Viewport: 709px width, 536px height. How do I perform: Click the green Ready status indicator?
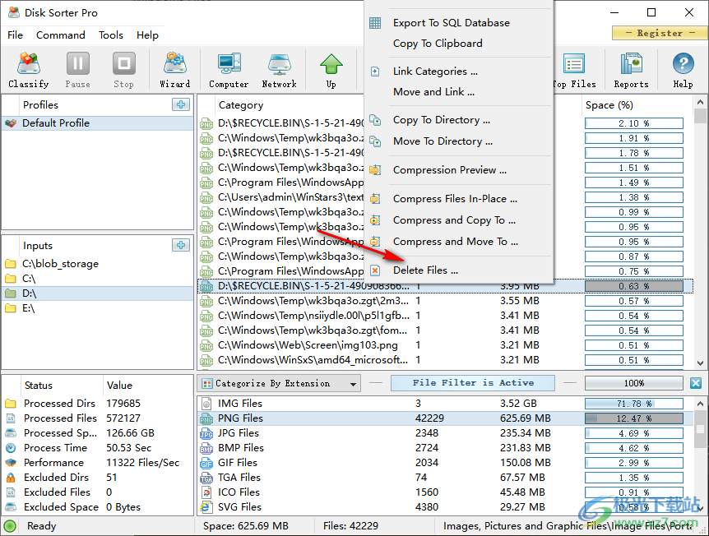tap(10, 526)
